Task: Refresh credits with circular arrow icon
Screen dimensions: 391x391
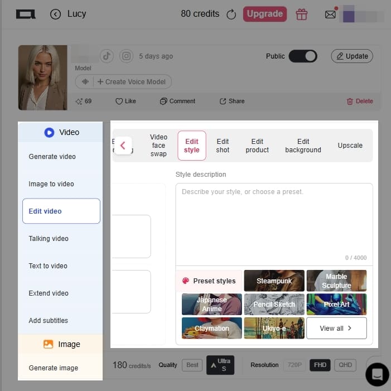Action: [x=231, y=14]
